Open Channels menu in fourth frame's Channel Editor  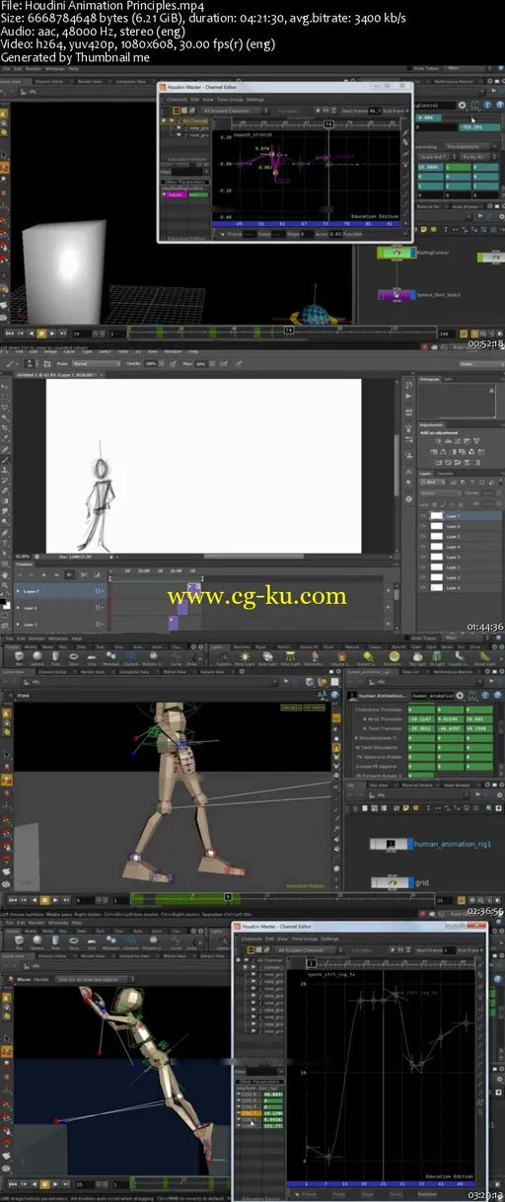tap(252, 939)
